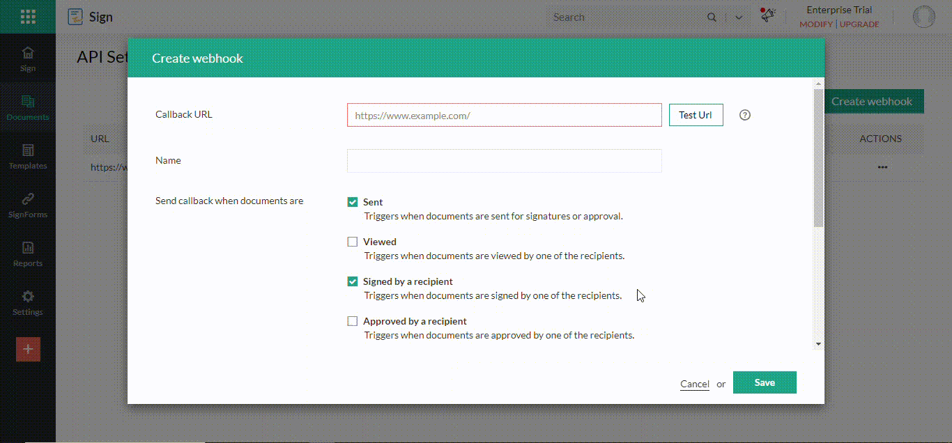Open the webhook row actions ellipsis menu
952x443 pixels.
tap(882, 167)
